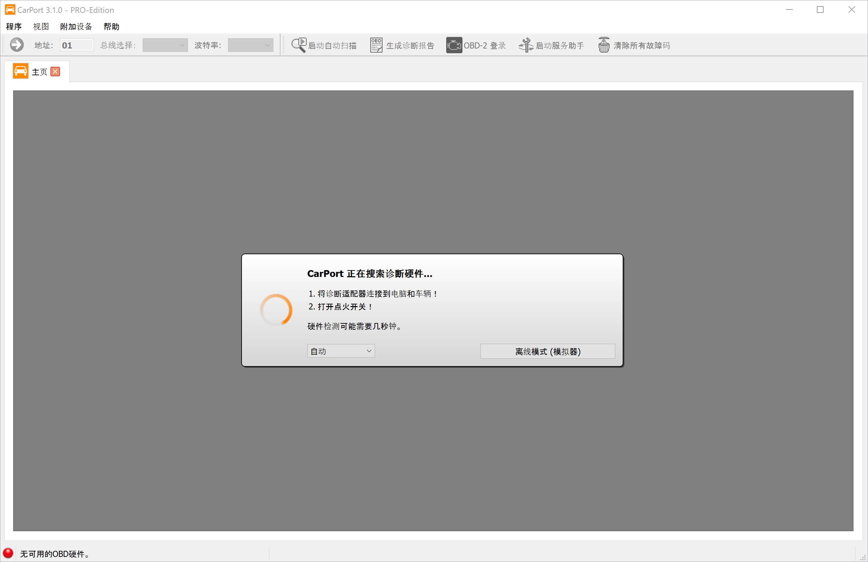
Task: Click clear all fault codes trash icon
Action: [x=604, y=45]
